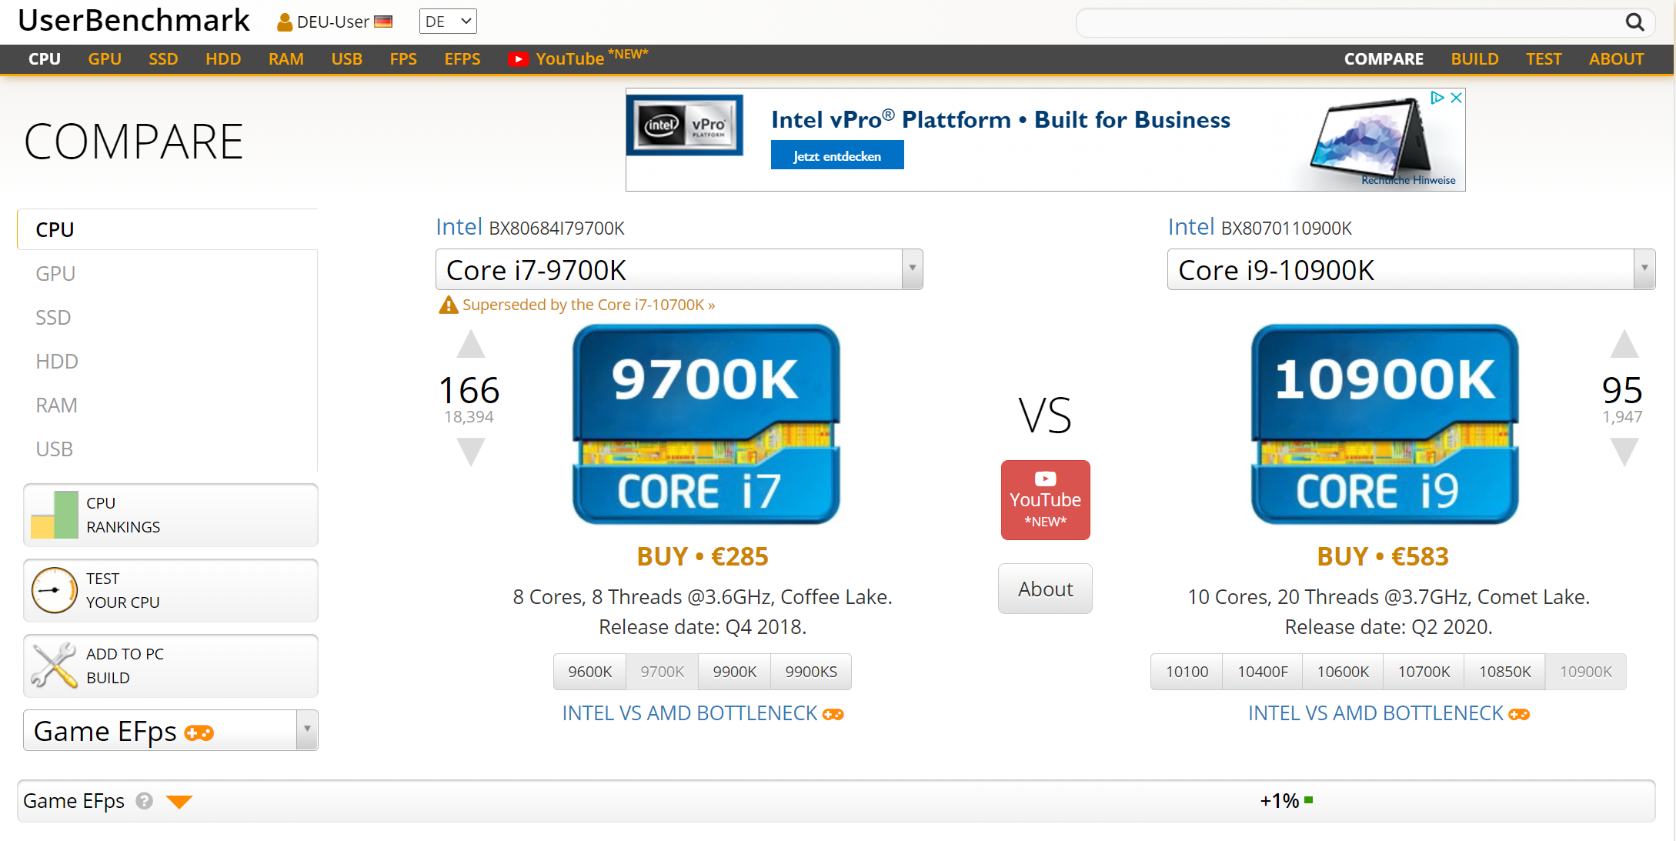Select the speedometer icon for TEST YOUR CPU
This screenshot has height=841, width=1676.
point(52,589)
